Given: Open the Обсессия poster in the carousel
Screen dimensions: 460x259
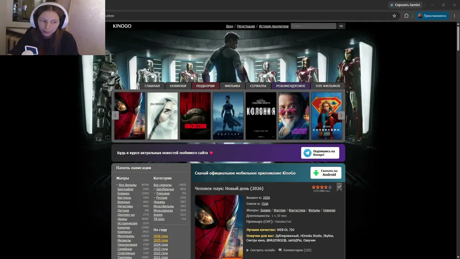Looking at the screenshot, I should pos(195,116).
